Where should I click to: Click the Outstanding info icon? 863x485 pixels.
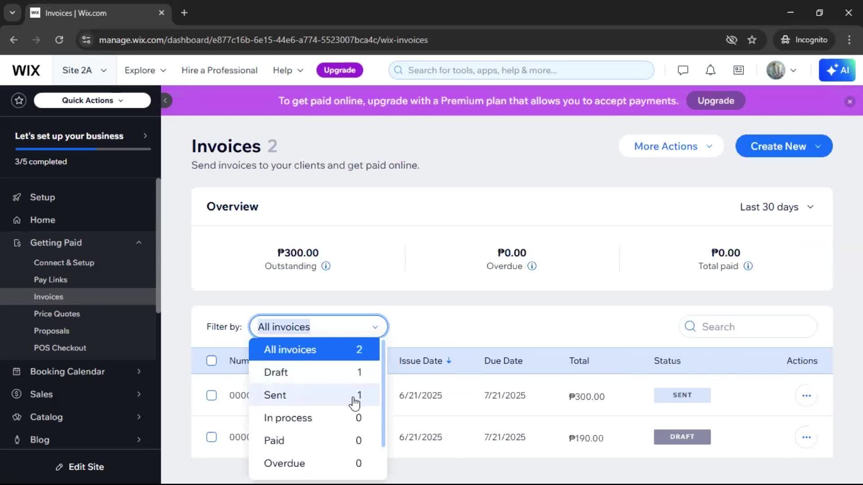pyautogui.click(x=326, y=266)
